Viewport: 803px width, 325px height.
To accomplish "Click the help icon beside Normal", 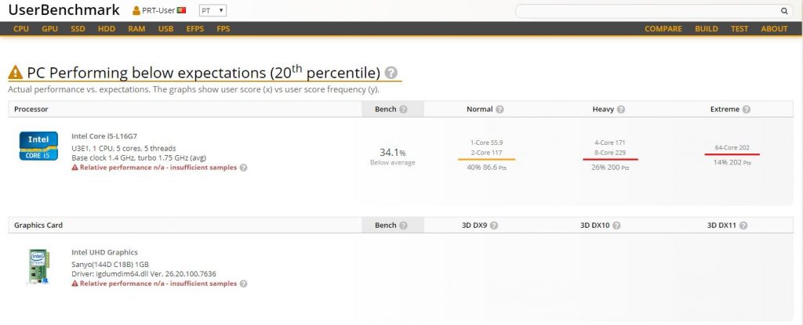I will pos(500,110).
